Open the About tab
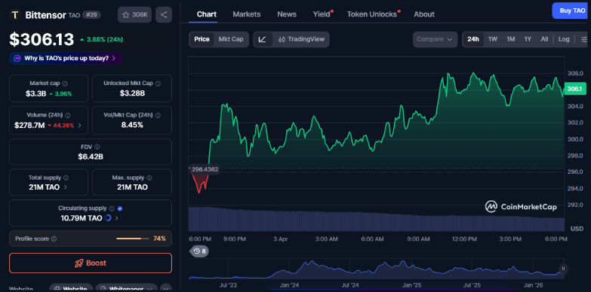 pyautogui.click(x=424, y=14)
